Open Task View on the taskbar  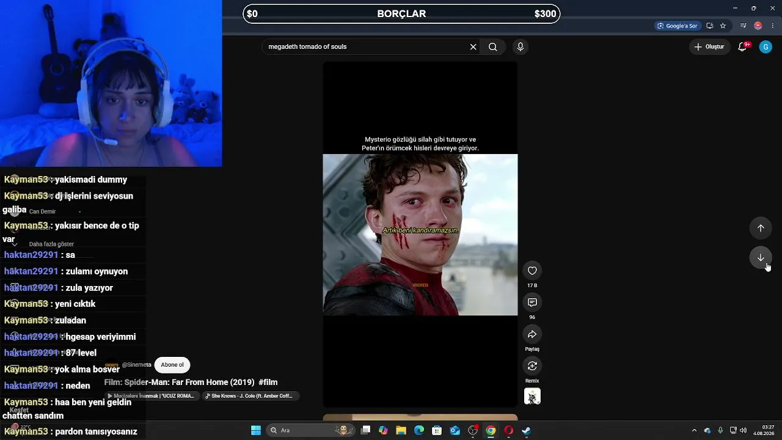click(365, 430)
